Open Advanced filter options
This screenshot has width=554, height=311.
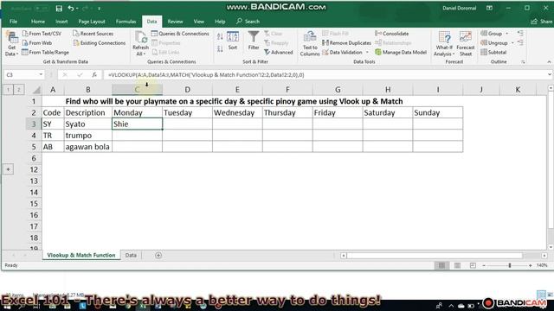(x=279, y=52)
